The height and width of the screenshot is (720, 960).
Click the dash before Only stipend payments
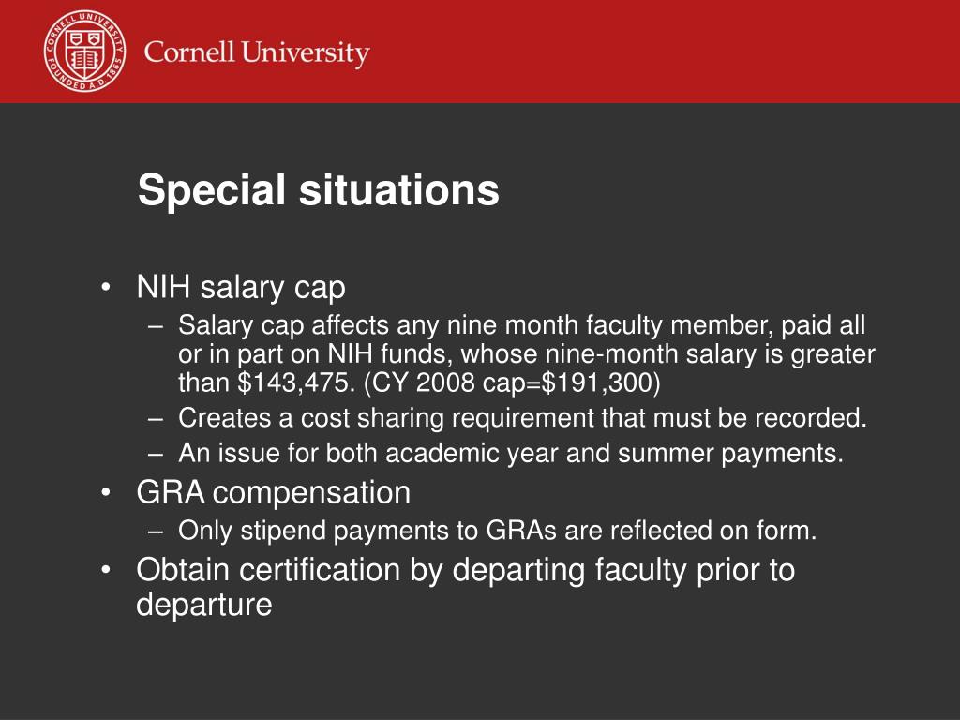tap(156, 532)
